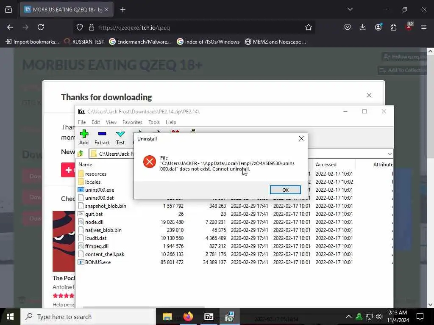Click the extension icon with 12 badge
The height and width of the screenshot is (325, 434).
[x=409, y=27]
